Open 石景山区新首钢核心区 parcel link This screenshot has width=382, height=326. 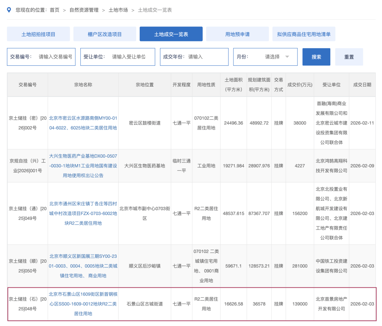tap(83, 304)
